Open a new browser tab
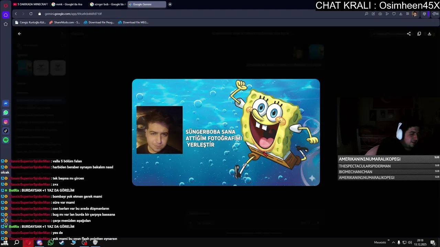440x247 pixels. tap(170, 4)
